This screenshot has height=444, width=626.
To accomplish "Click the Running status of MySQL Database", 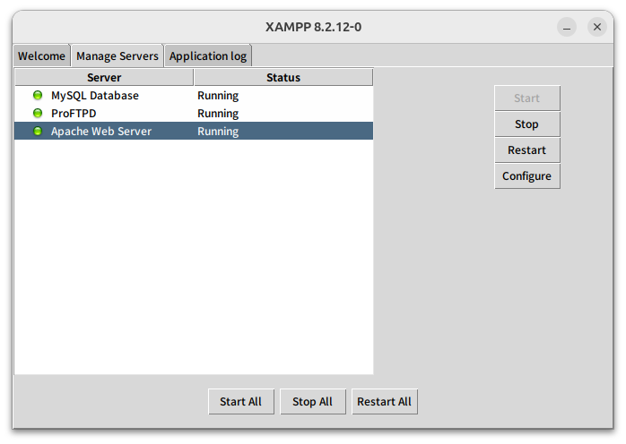I will coord(218,96).
